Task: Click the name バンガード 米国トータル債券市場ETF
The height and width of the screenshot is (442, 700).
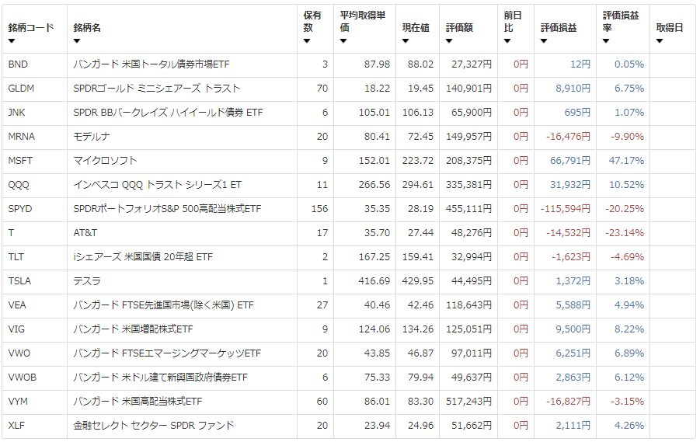Action: pos(151,64)
